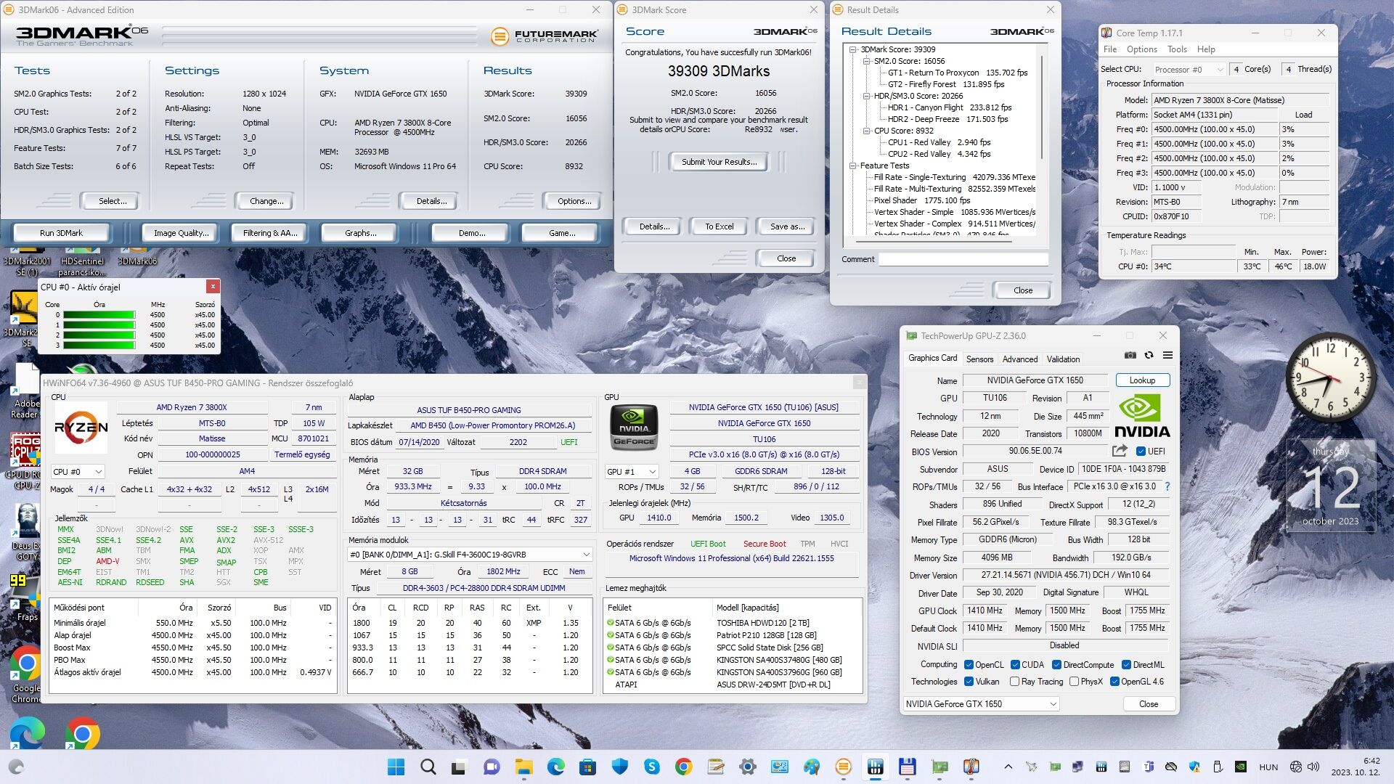The width and height of the screenshot is (1394, 784).
Task: Open the memory module BANK 0 dropdown
Action: pos(470,554)
